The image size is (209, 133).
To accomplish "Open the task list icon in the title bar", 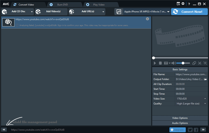I will click(x=178, y=4).
